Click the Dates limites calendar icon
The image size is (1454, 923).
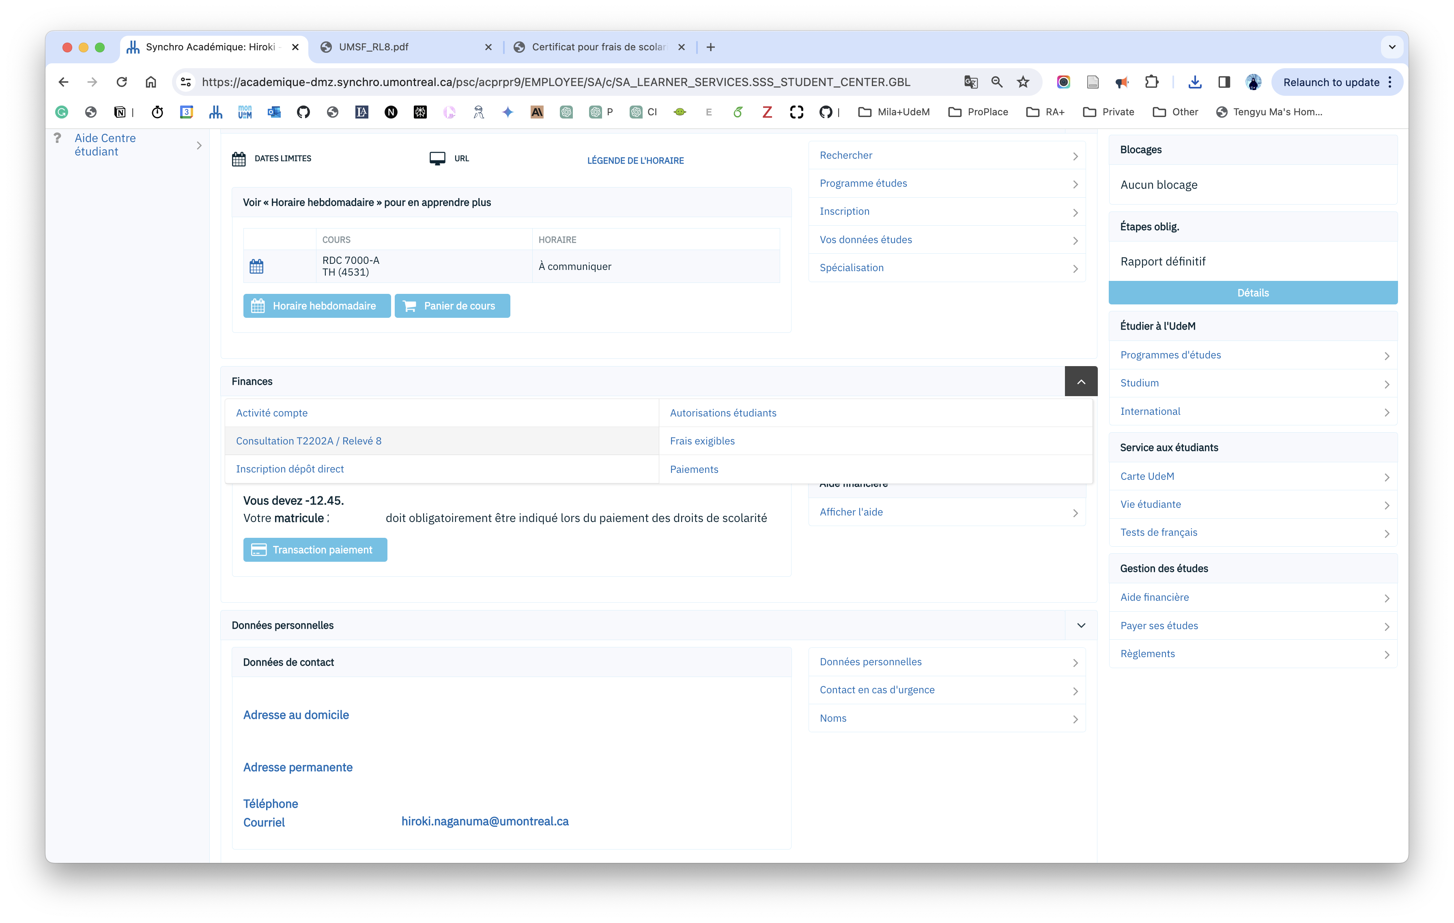(239, 159)
